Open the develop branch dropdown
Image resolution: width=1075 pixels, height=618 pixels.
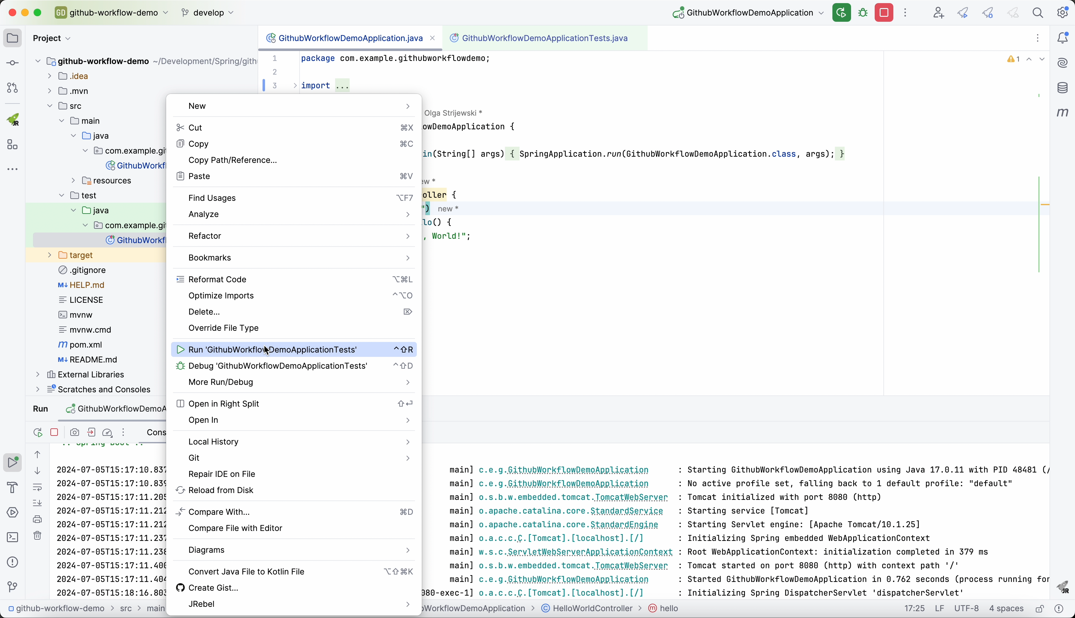[208, 13]
